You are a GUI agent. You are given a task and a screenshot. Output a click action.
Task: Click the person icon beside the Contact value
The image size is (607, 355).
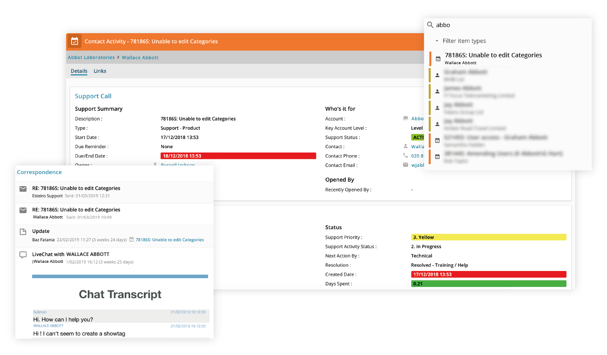tap(405, 146)
